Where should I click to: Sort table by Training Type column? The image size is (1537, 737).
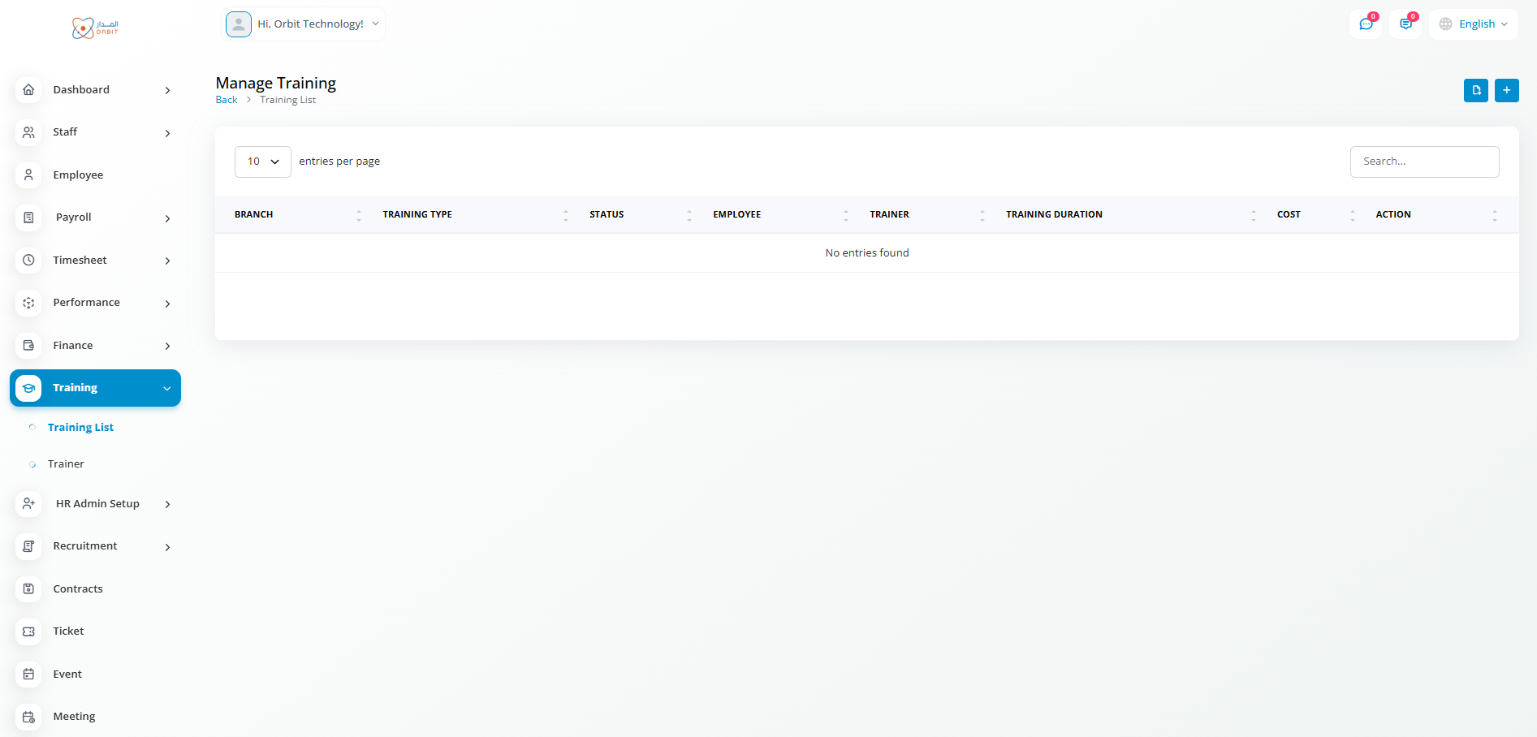tap(417, 215)
